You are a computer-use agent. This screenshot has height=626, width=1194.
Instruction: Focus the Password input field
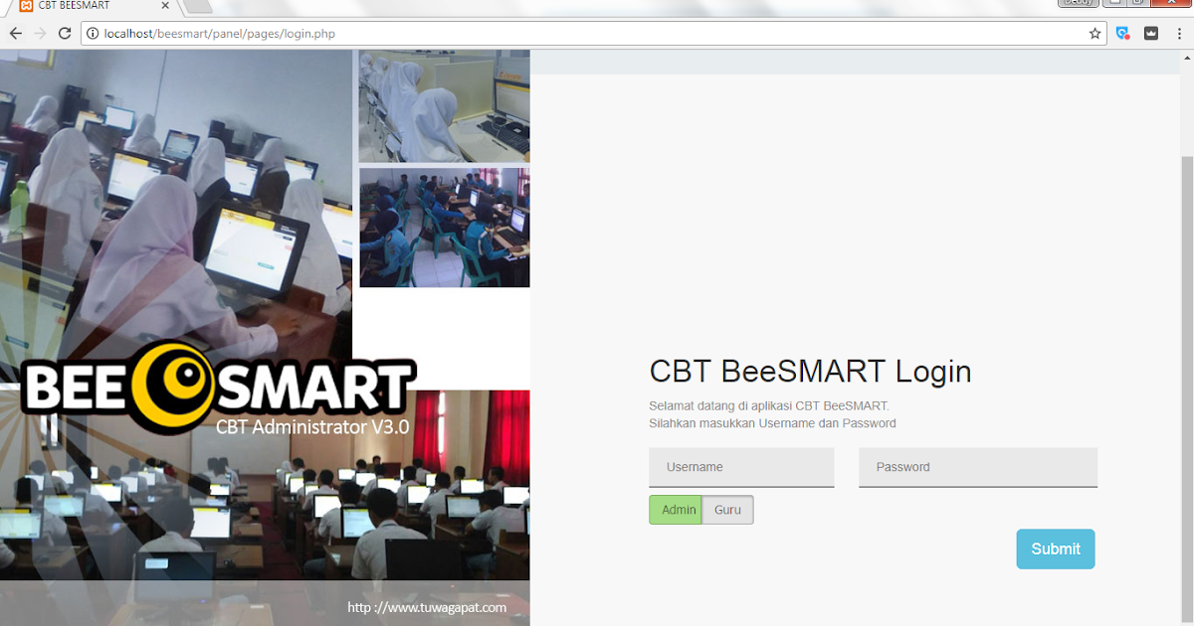coord(977,467)
